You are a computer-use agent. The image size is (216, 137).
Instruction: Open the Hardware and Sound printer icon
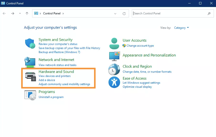coord(30,77)
